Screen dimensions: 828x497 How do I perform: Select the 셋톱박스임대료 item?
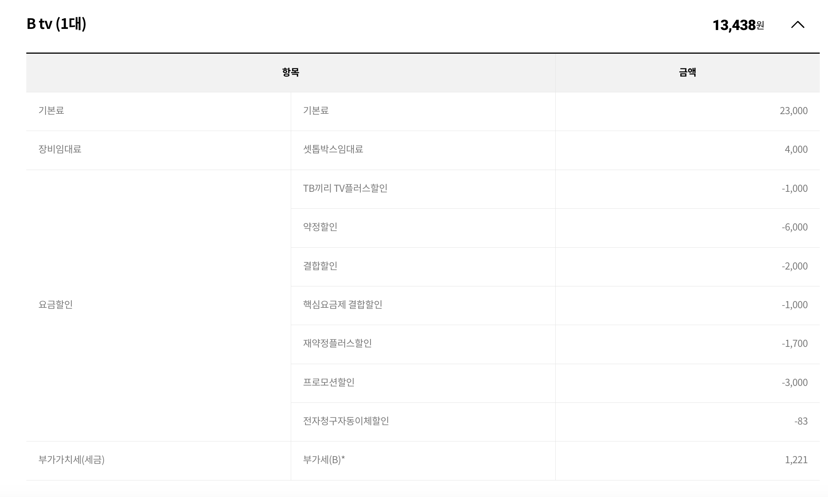(x=333, y=149)
